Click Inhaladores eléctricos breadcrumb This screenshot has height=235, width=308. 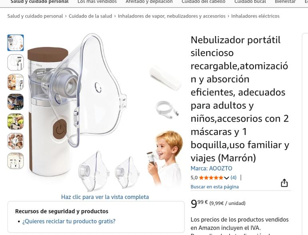click(255, 16)
